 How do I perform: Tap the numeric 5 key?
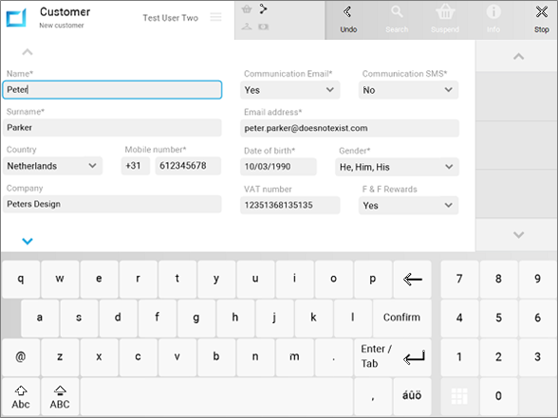(x=498, y=318)
